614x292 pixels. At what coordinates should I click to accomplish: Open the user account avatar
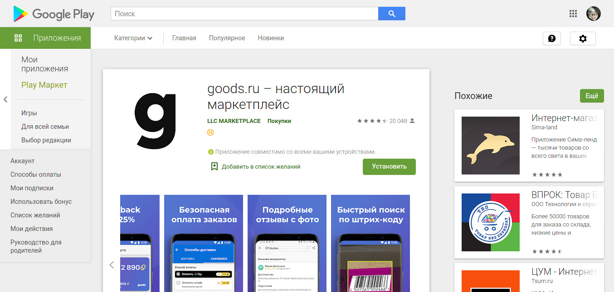click(594, 14)
